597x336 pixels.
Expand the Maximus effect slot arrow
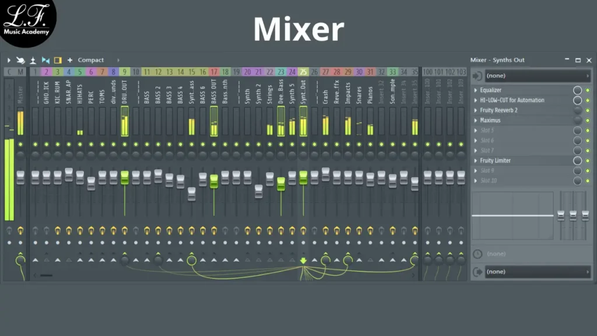click(475, 121)
